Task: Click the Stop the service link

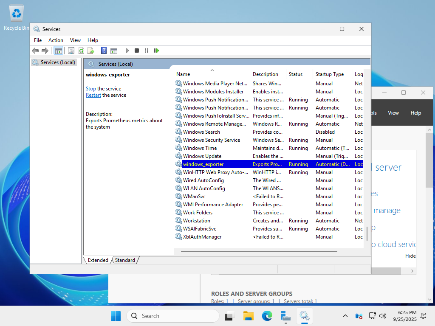Action: point(91,89)
